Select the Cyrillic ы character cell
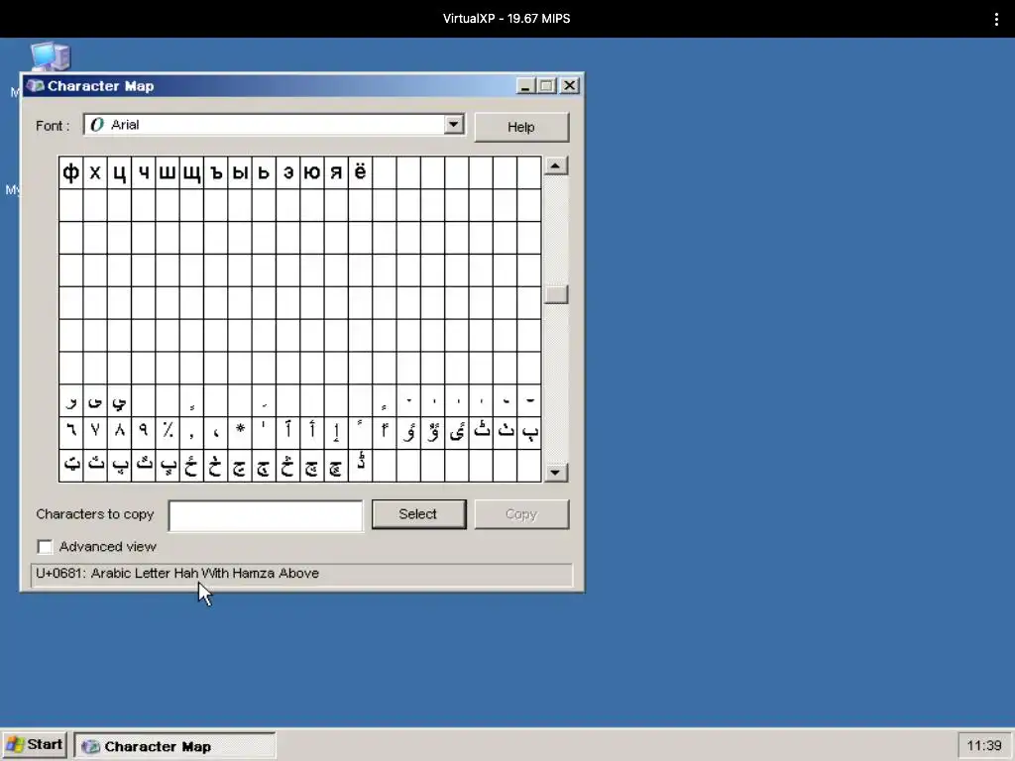The width and height of the screenshot is (1015, 761). (x=240, y=172)
